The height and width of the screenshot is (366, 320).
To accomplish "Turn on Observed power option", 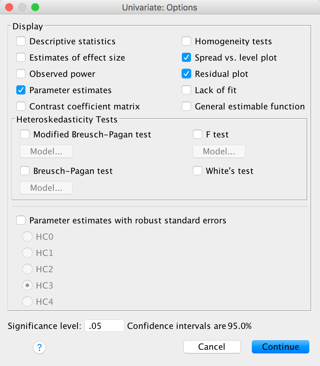I will tap(21, 74).
